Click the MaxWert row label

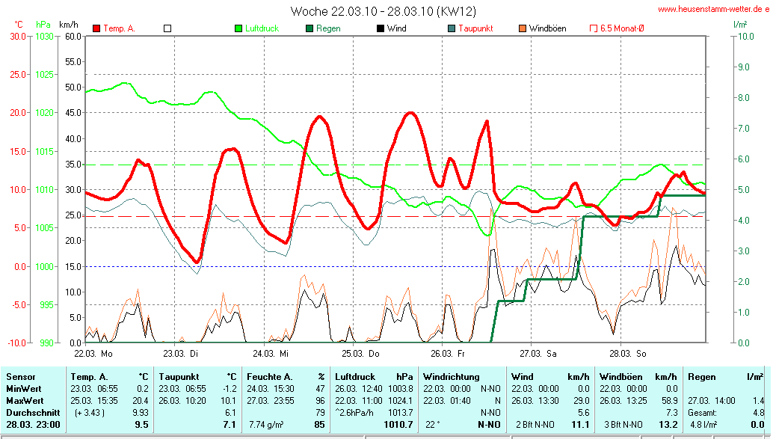click(25, 400)
